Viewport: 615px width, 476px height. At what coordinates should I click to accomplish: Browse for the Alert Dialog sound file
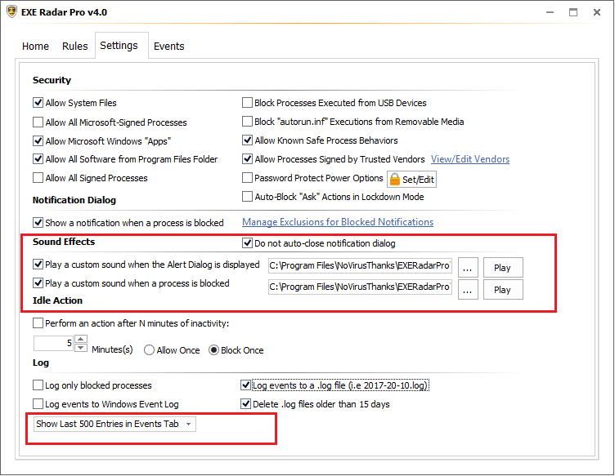467,268
